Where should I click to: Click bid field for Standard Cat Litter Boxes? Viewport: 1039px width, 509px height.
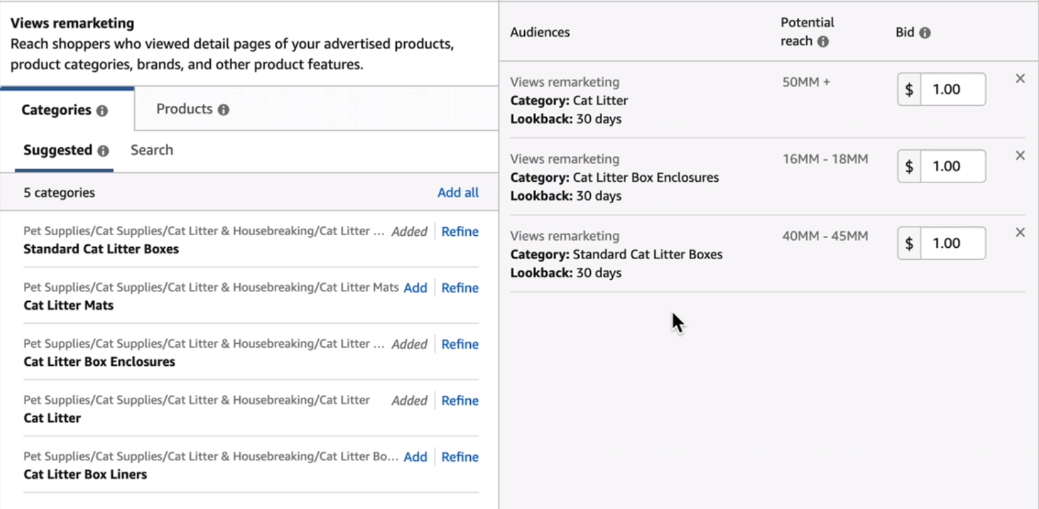coord(952,243)
